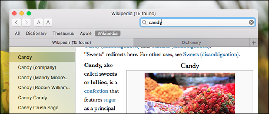269x114 pixels.
Task: Minimize the window with yellow button
Action: click(22, 13)
